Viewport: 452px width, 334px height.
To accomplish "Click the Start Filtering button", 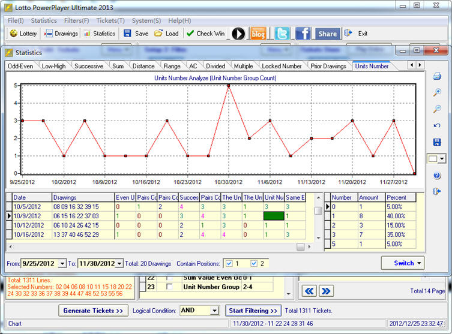I will pos(253,311).
